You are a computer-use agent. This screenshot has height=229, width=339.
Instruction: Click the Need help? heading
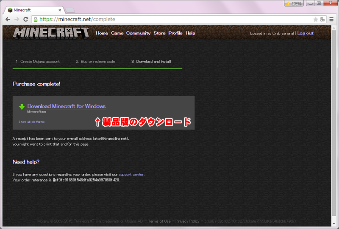tap(26, 162)
